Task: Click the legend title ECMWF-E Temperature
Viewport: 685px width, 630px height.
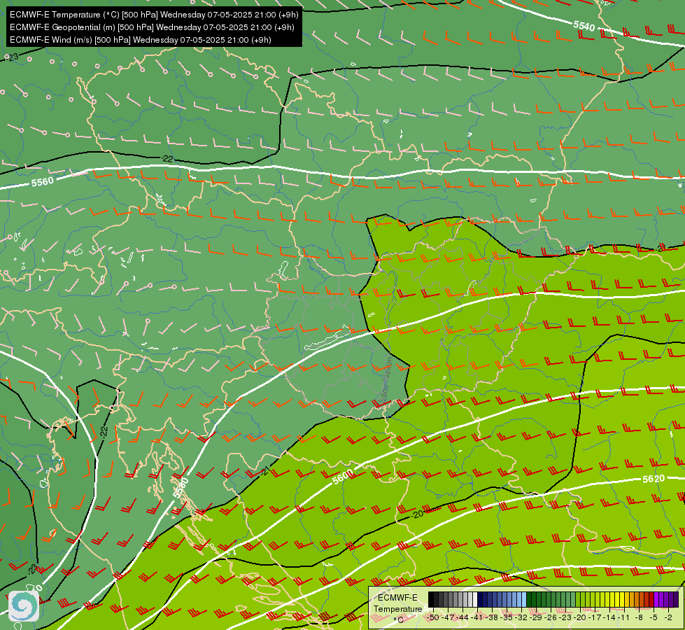Action: point(397,603)
